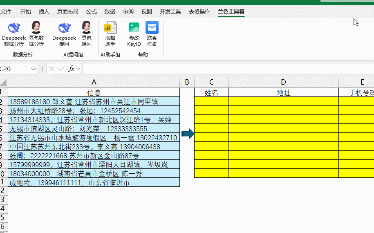This screenshot has height=233, width=374.
Task: Select cell with 扬州市大虹桥路28号
Action: click(x=94, y=111)
